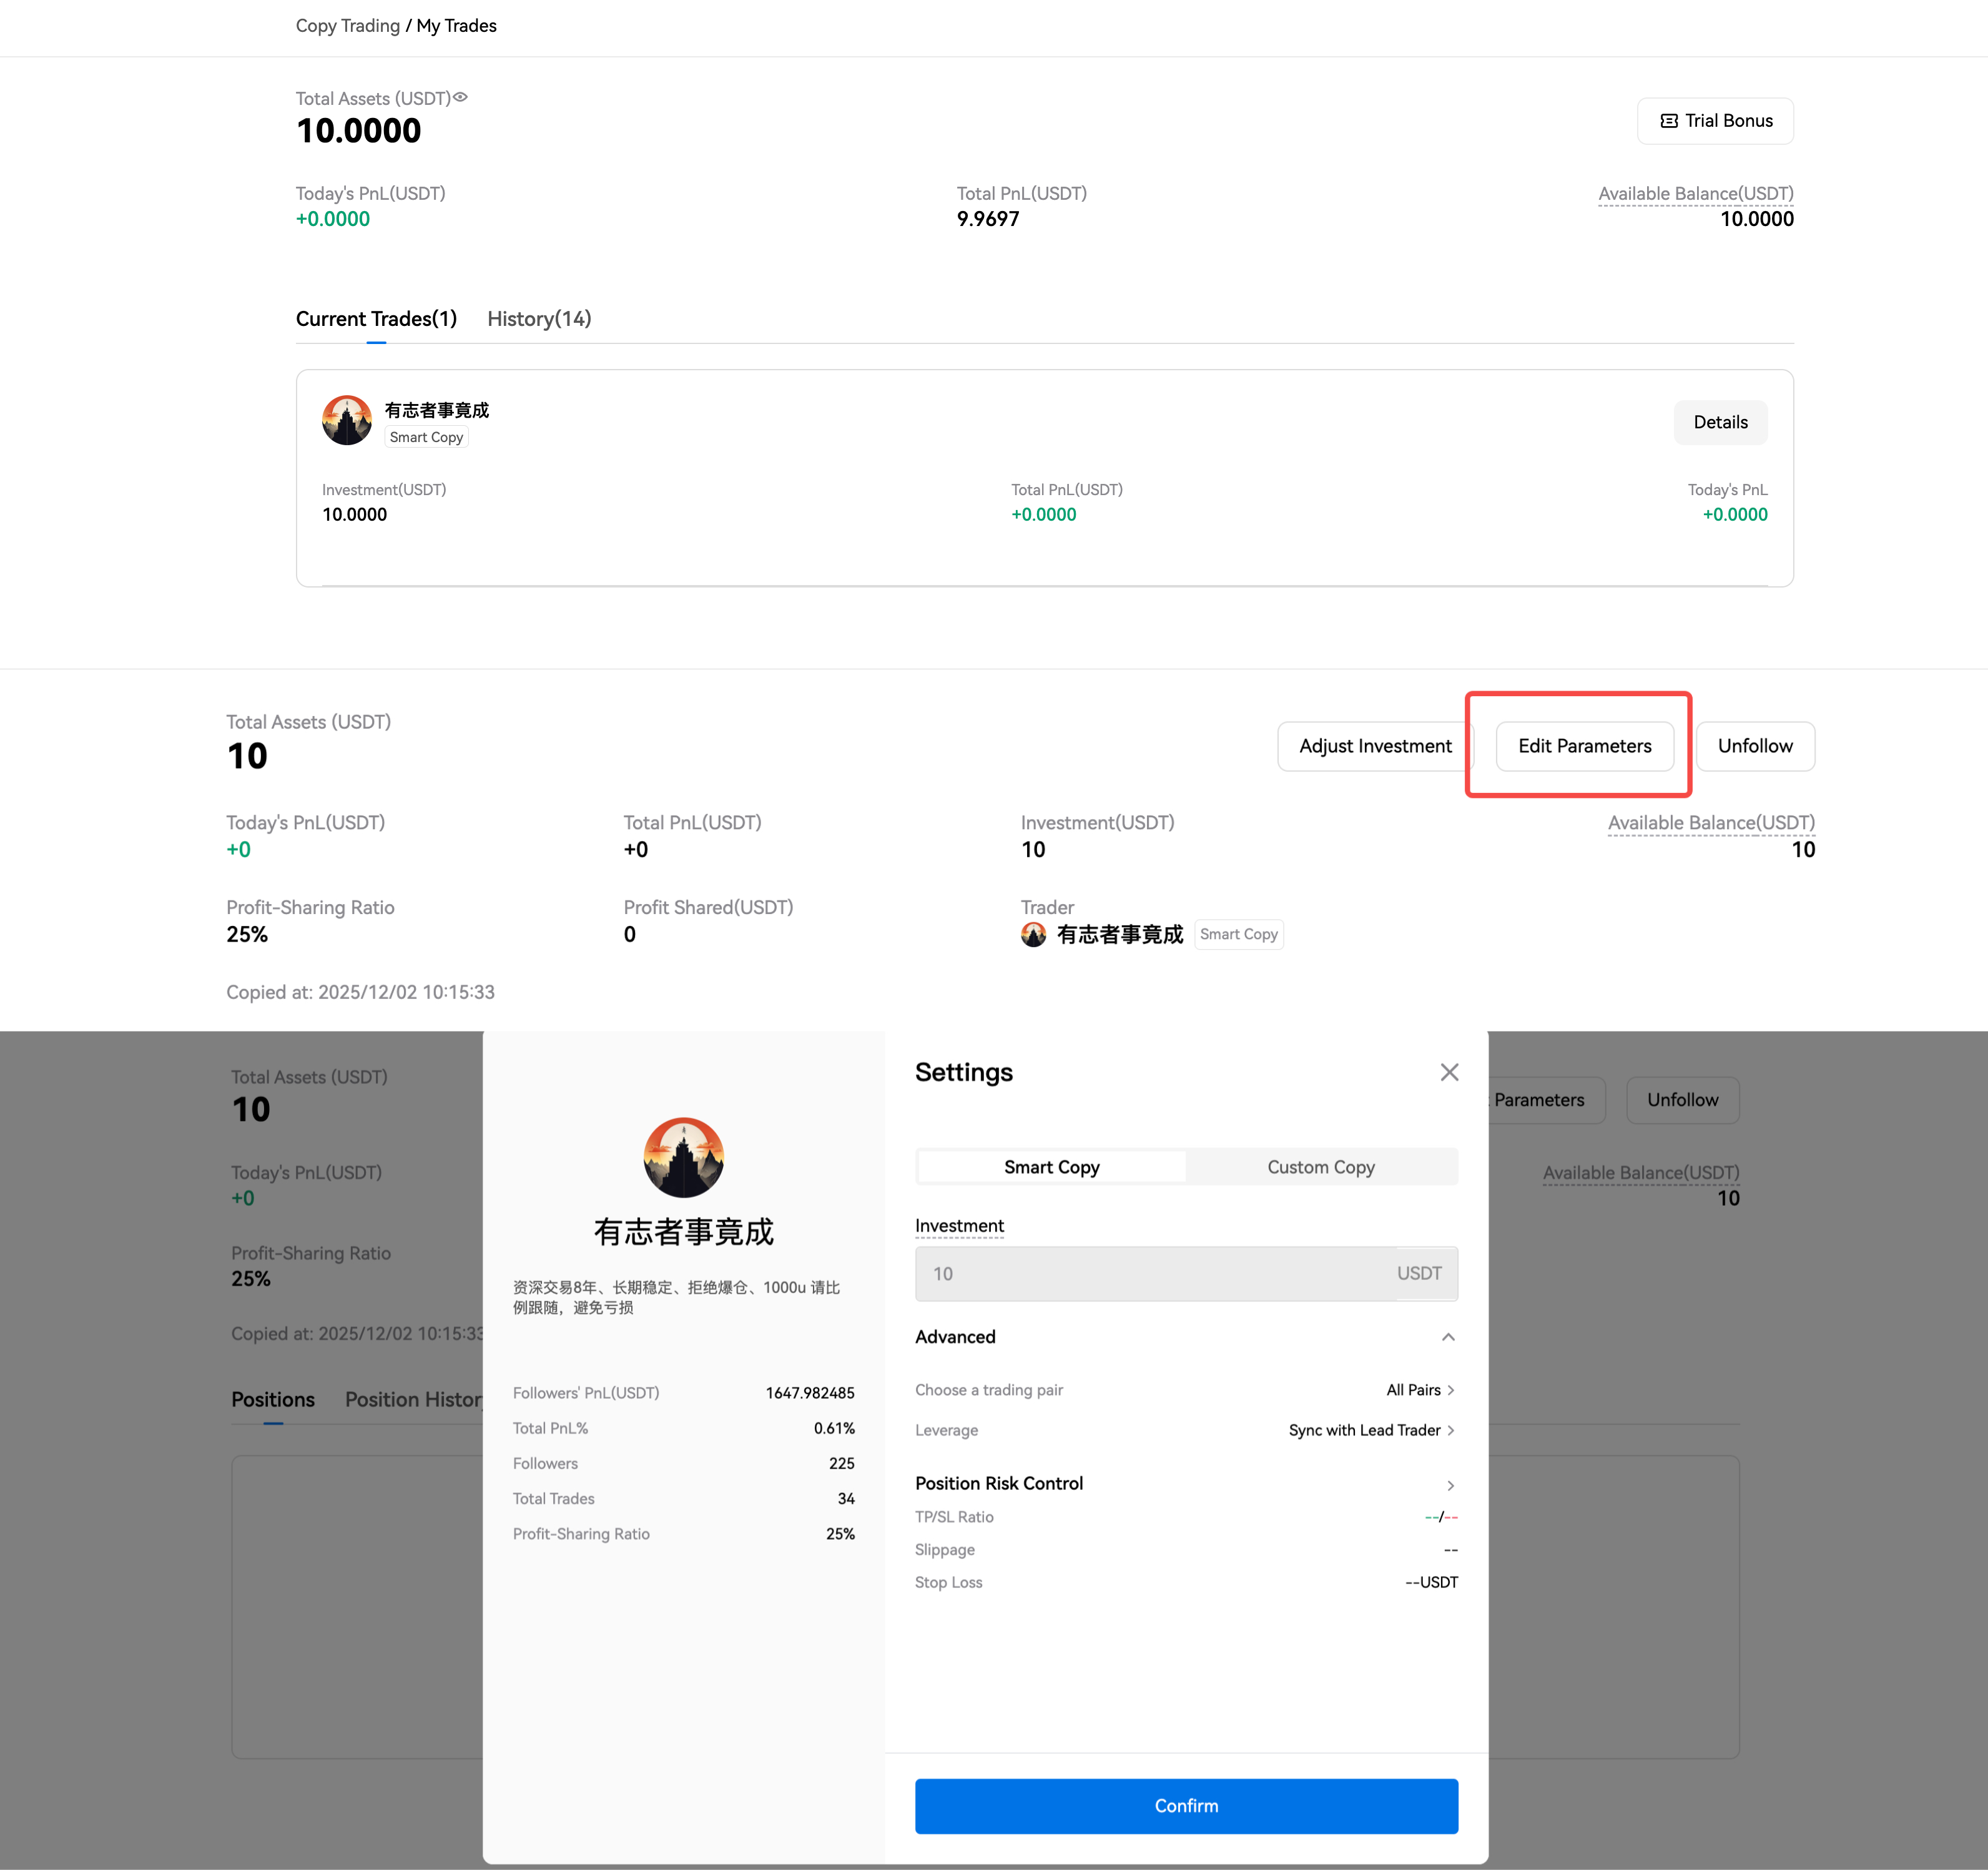Open the Current Trades(1) tab
Viewport: 1988px width, 1870px height.
click(x=376, y=319)
